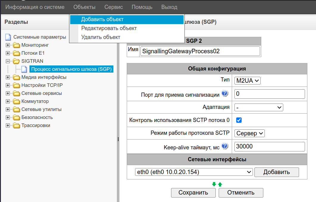Collapse the SIGTRAN tree node
This screenshot has width=316, height=202.
pos(8,61)
